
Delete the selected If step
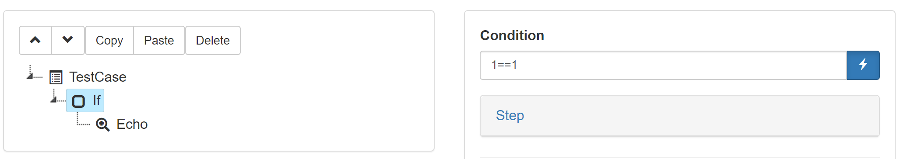pyautogui.click(x=213, y=40)
